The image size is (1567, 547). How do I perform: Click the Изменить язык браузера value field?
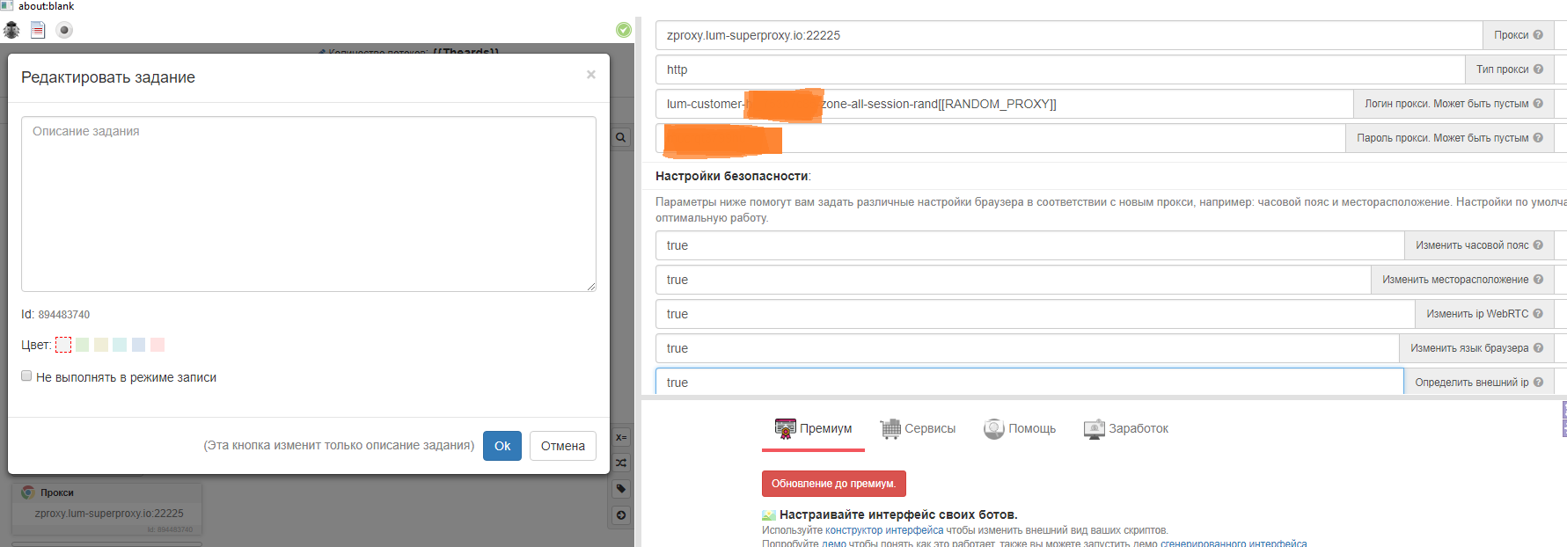1028,348
